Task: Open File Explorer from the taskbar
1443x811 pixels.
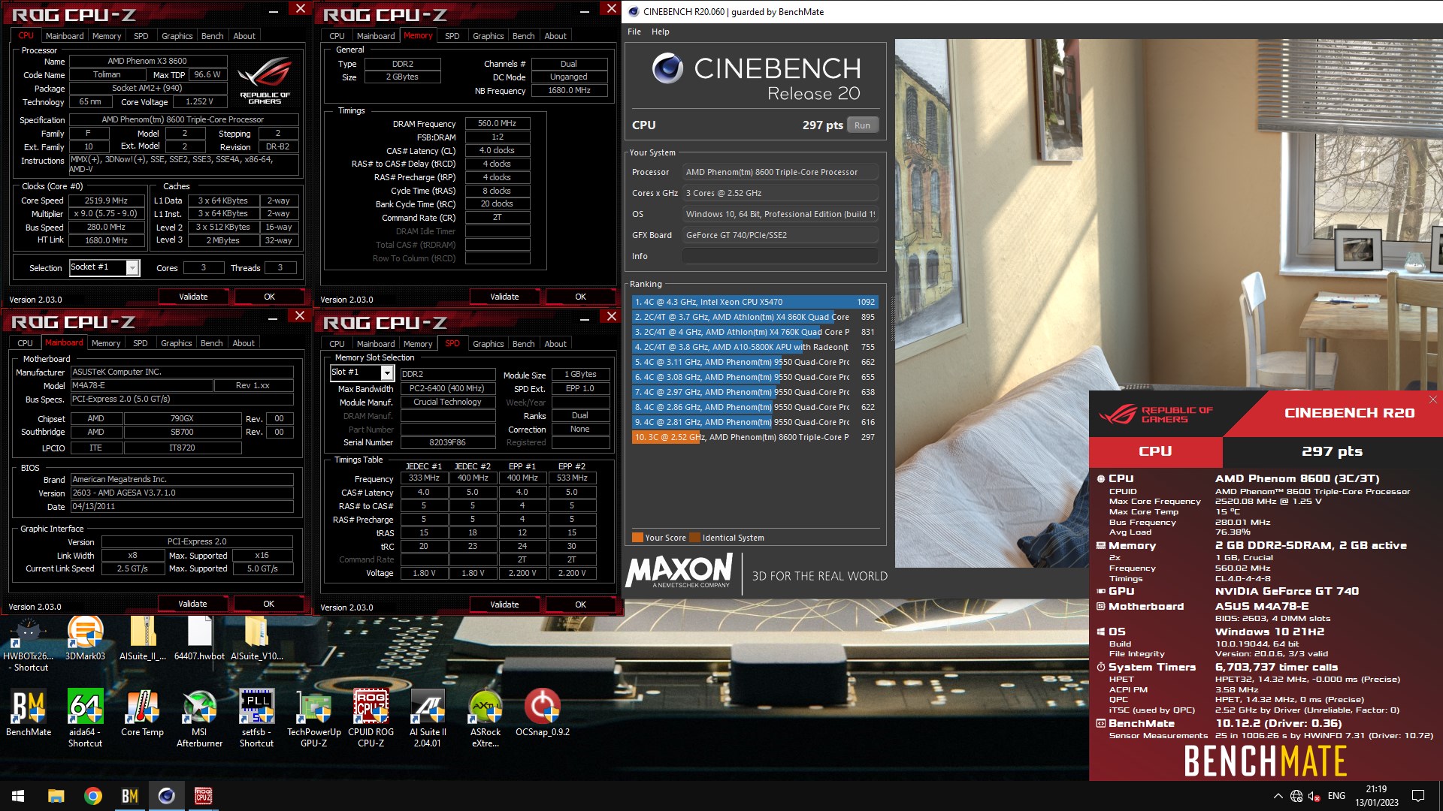Action: click(x=56, y=796)
